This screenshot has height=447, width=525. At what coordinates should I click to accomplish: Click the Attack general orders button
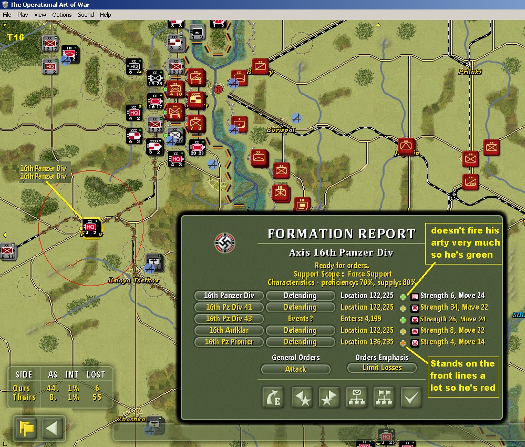tap(296, 369)
